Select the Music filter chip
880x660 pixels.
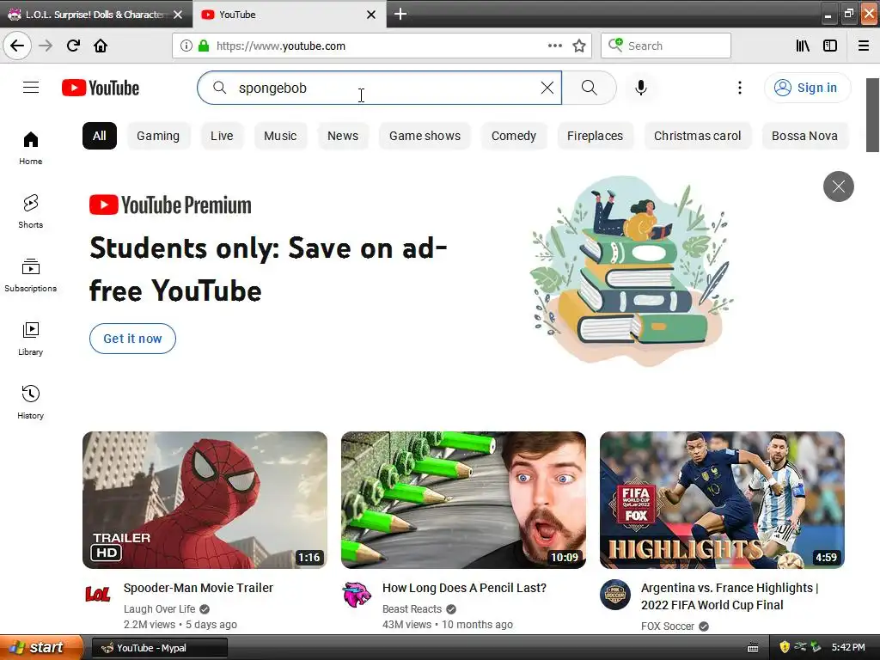coord(280,136)
